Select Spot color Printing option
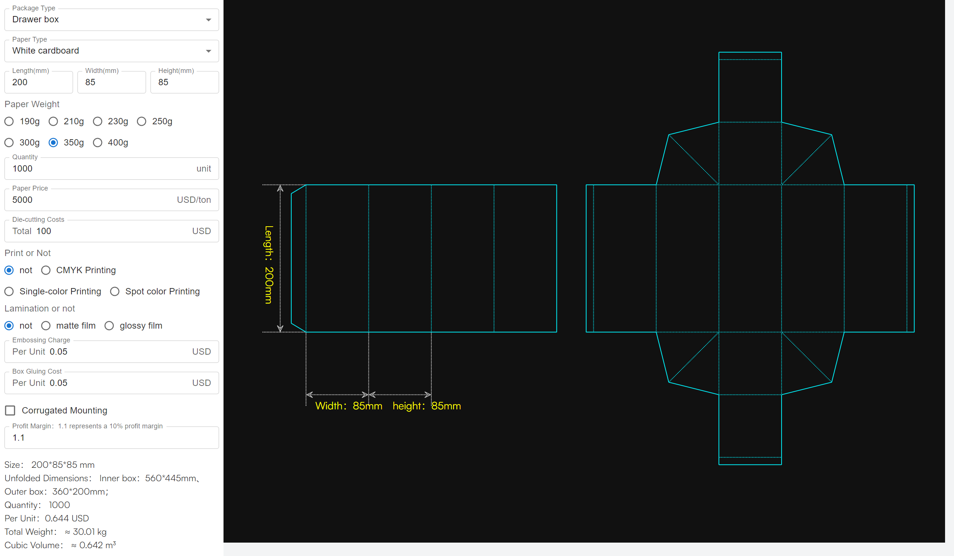954x556 pixels. click(115, 291)
